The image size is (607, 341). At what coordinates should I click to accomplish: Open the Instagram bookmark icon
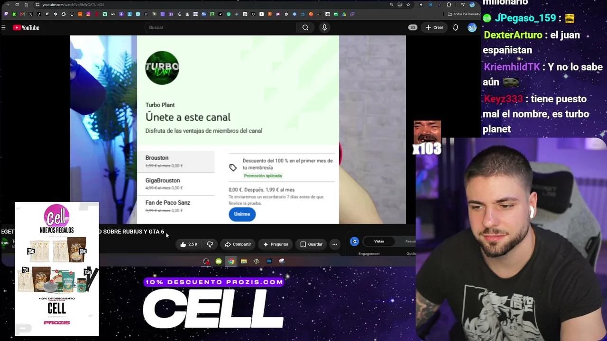88,14
